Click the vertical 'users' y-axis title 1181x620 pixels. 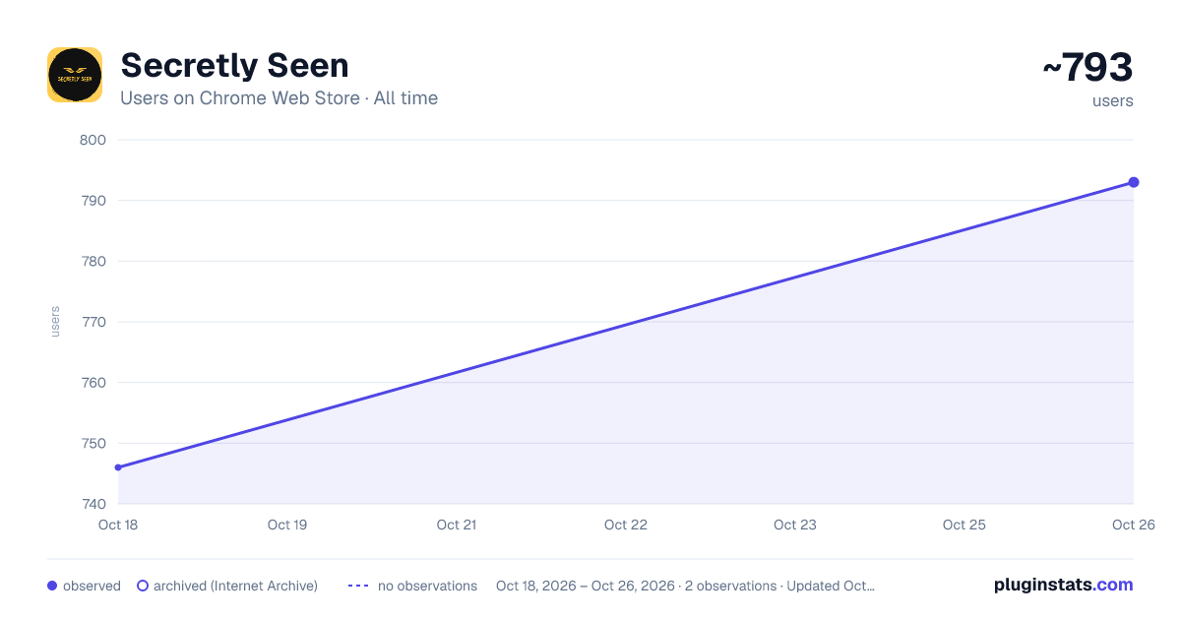55,322
